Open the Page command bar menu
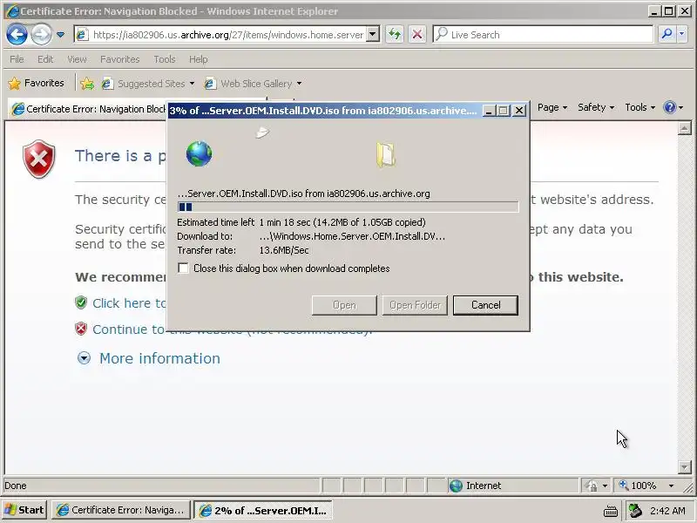The height and width of the screenshot is (523, 697). (552, 107)
